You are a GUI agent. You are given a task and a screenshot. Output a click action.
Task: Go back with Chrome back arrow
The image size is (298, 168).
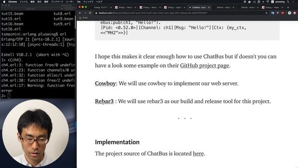80,13
